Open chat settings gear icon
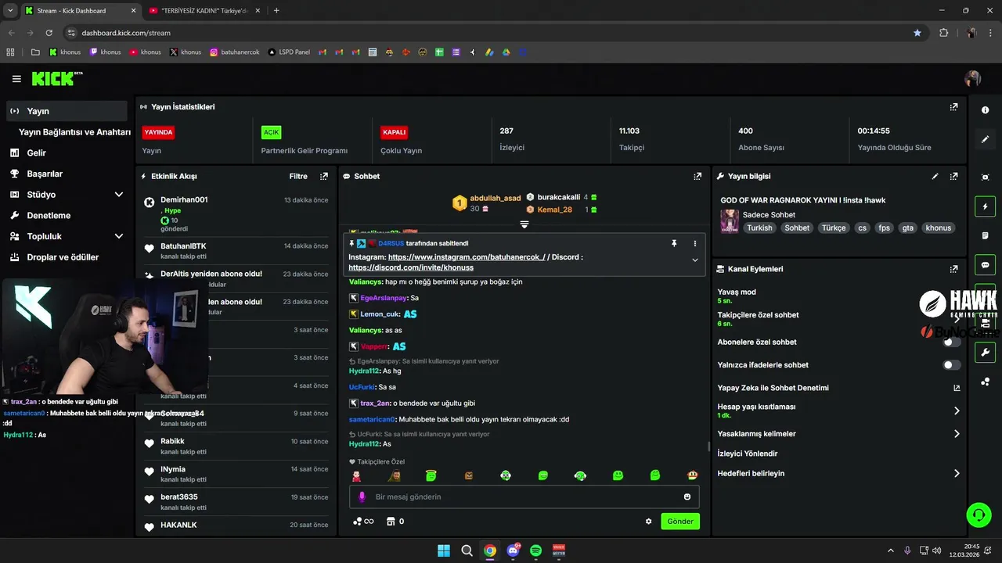The height and width of the screenshot is (563, 1002). click(x=648, y=522)
